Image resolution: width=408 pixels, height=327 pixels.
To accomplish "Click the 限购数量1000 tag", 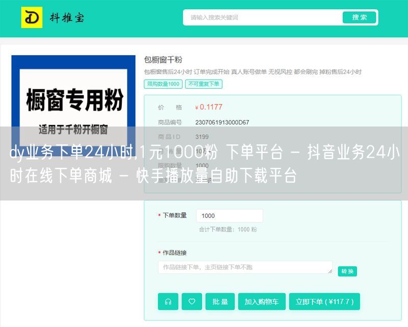I will pos(163,84).
